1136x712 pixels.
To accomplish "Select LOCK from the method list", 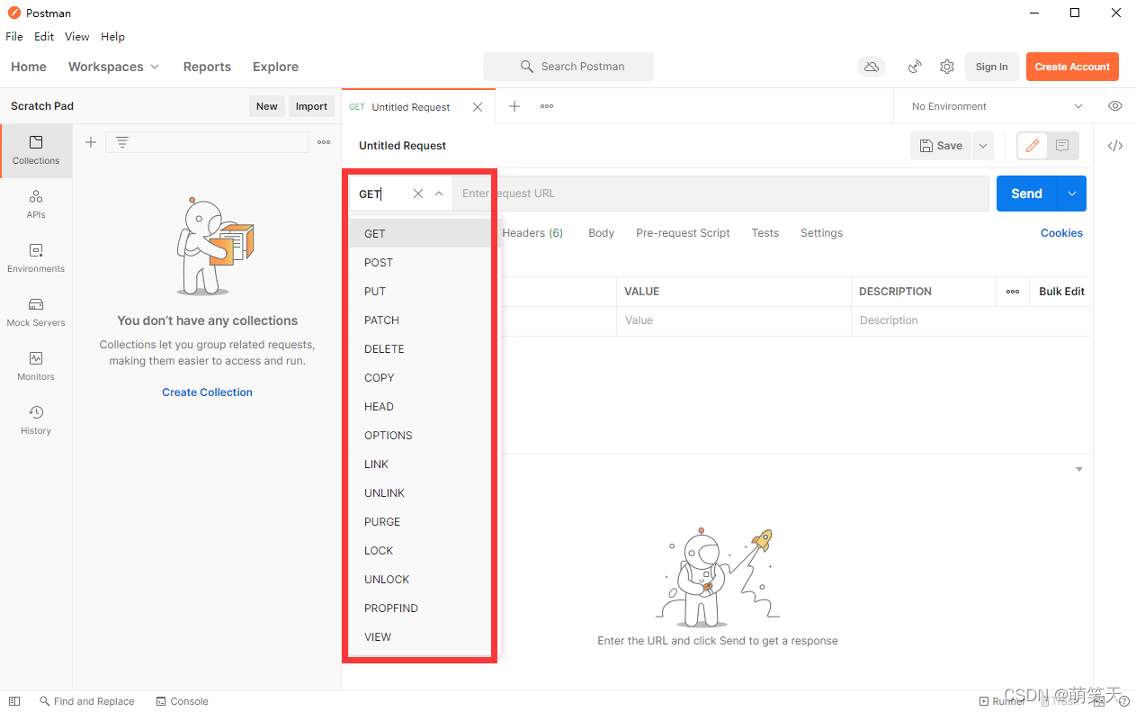I will pos(420,551).
